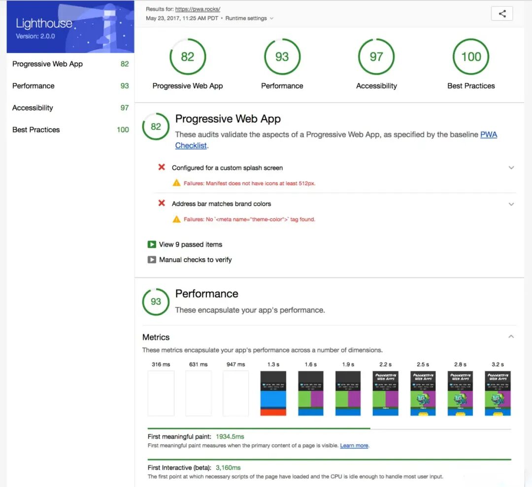Expand Configured for a custom splash screen audit
Viewport: 532px width, 487px height.
(x=511, y=167)
